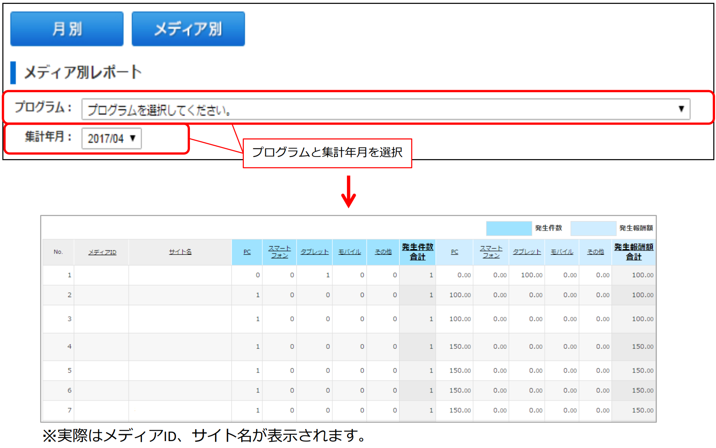Click the 発生件数 legend label text

tap(549, 228)
